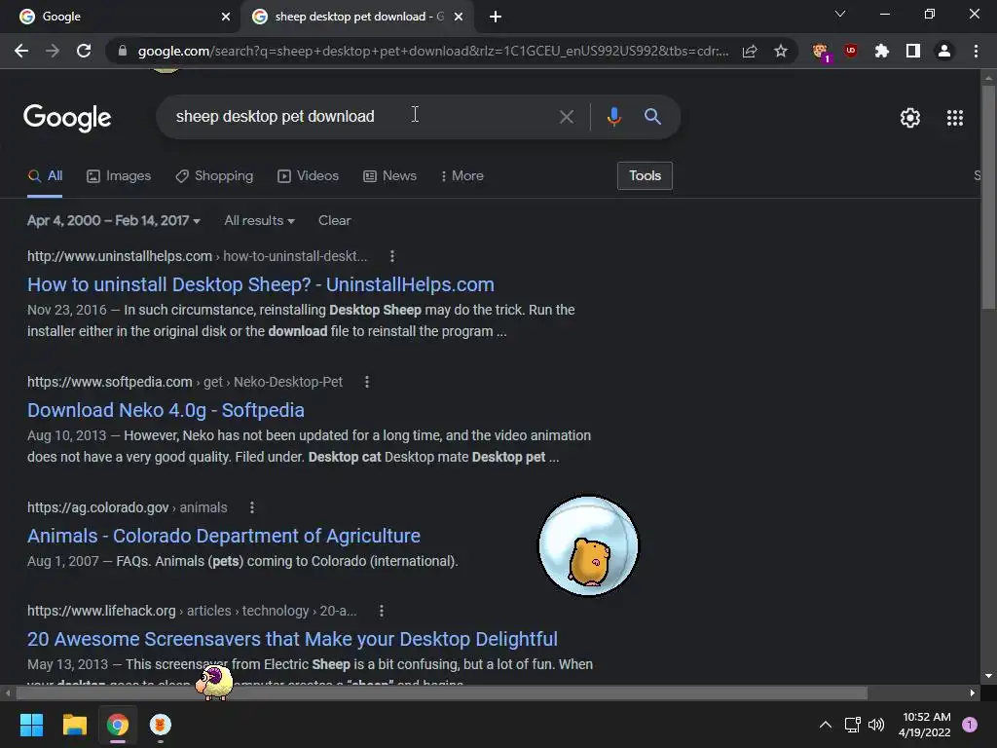Click the horizontal scrollbar thumb

pyautogui.click(x=441, y=692)
